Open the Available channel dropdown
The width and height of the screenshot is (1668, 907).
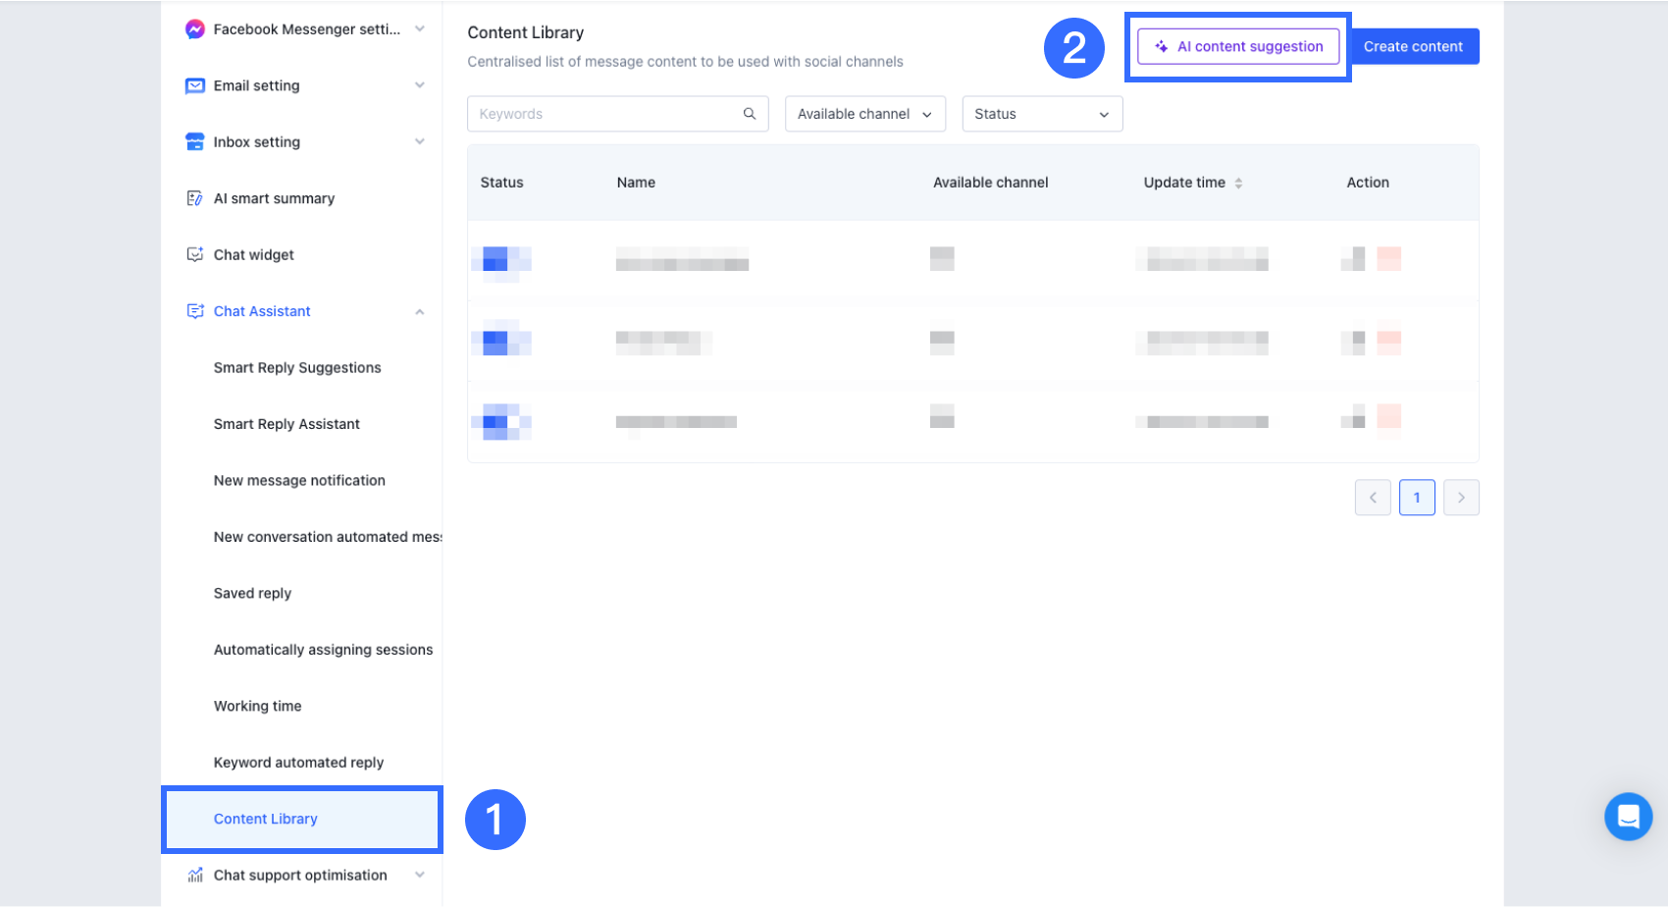(x=864, y=114)
